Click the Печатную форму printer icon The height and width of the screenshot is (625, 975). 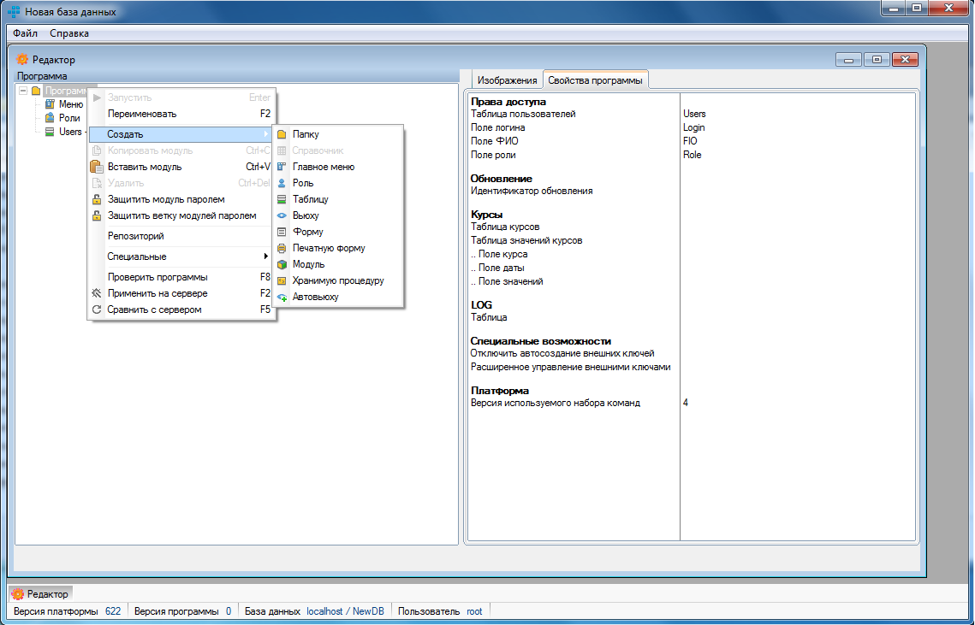pos(282,248)
